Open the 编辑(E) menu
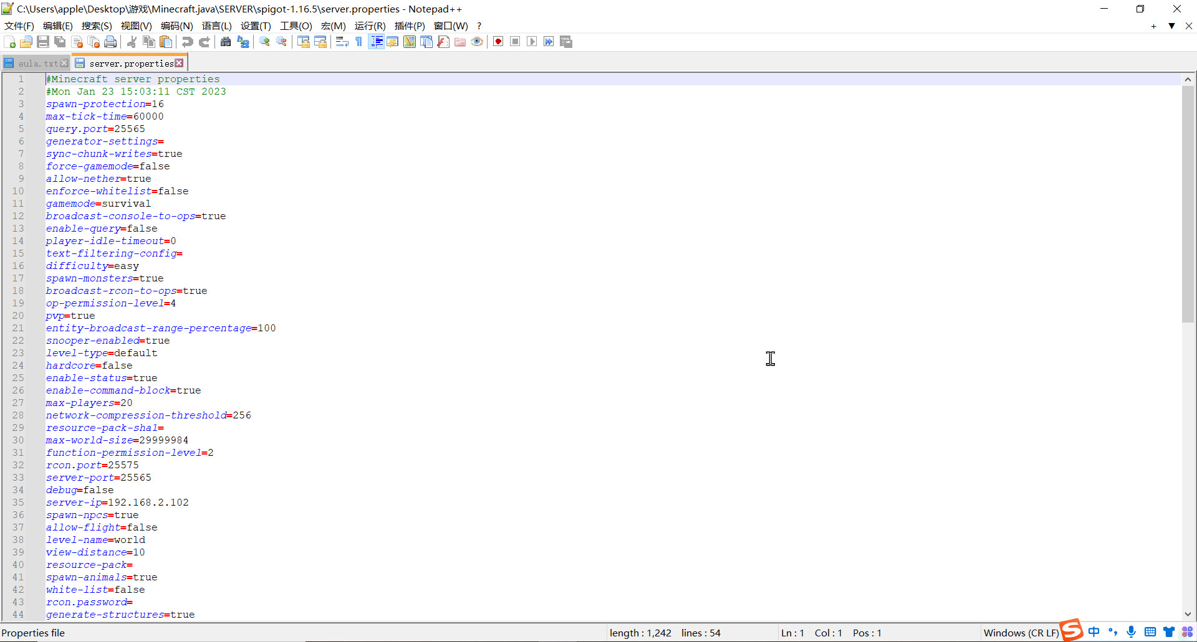 coord(58,26)
